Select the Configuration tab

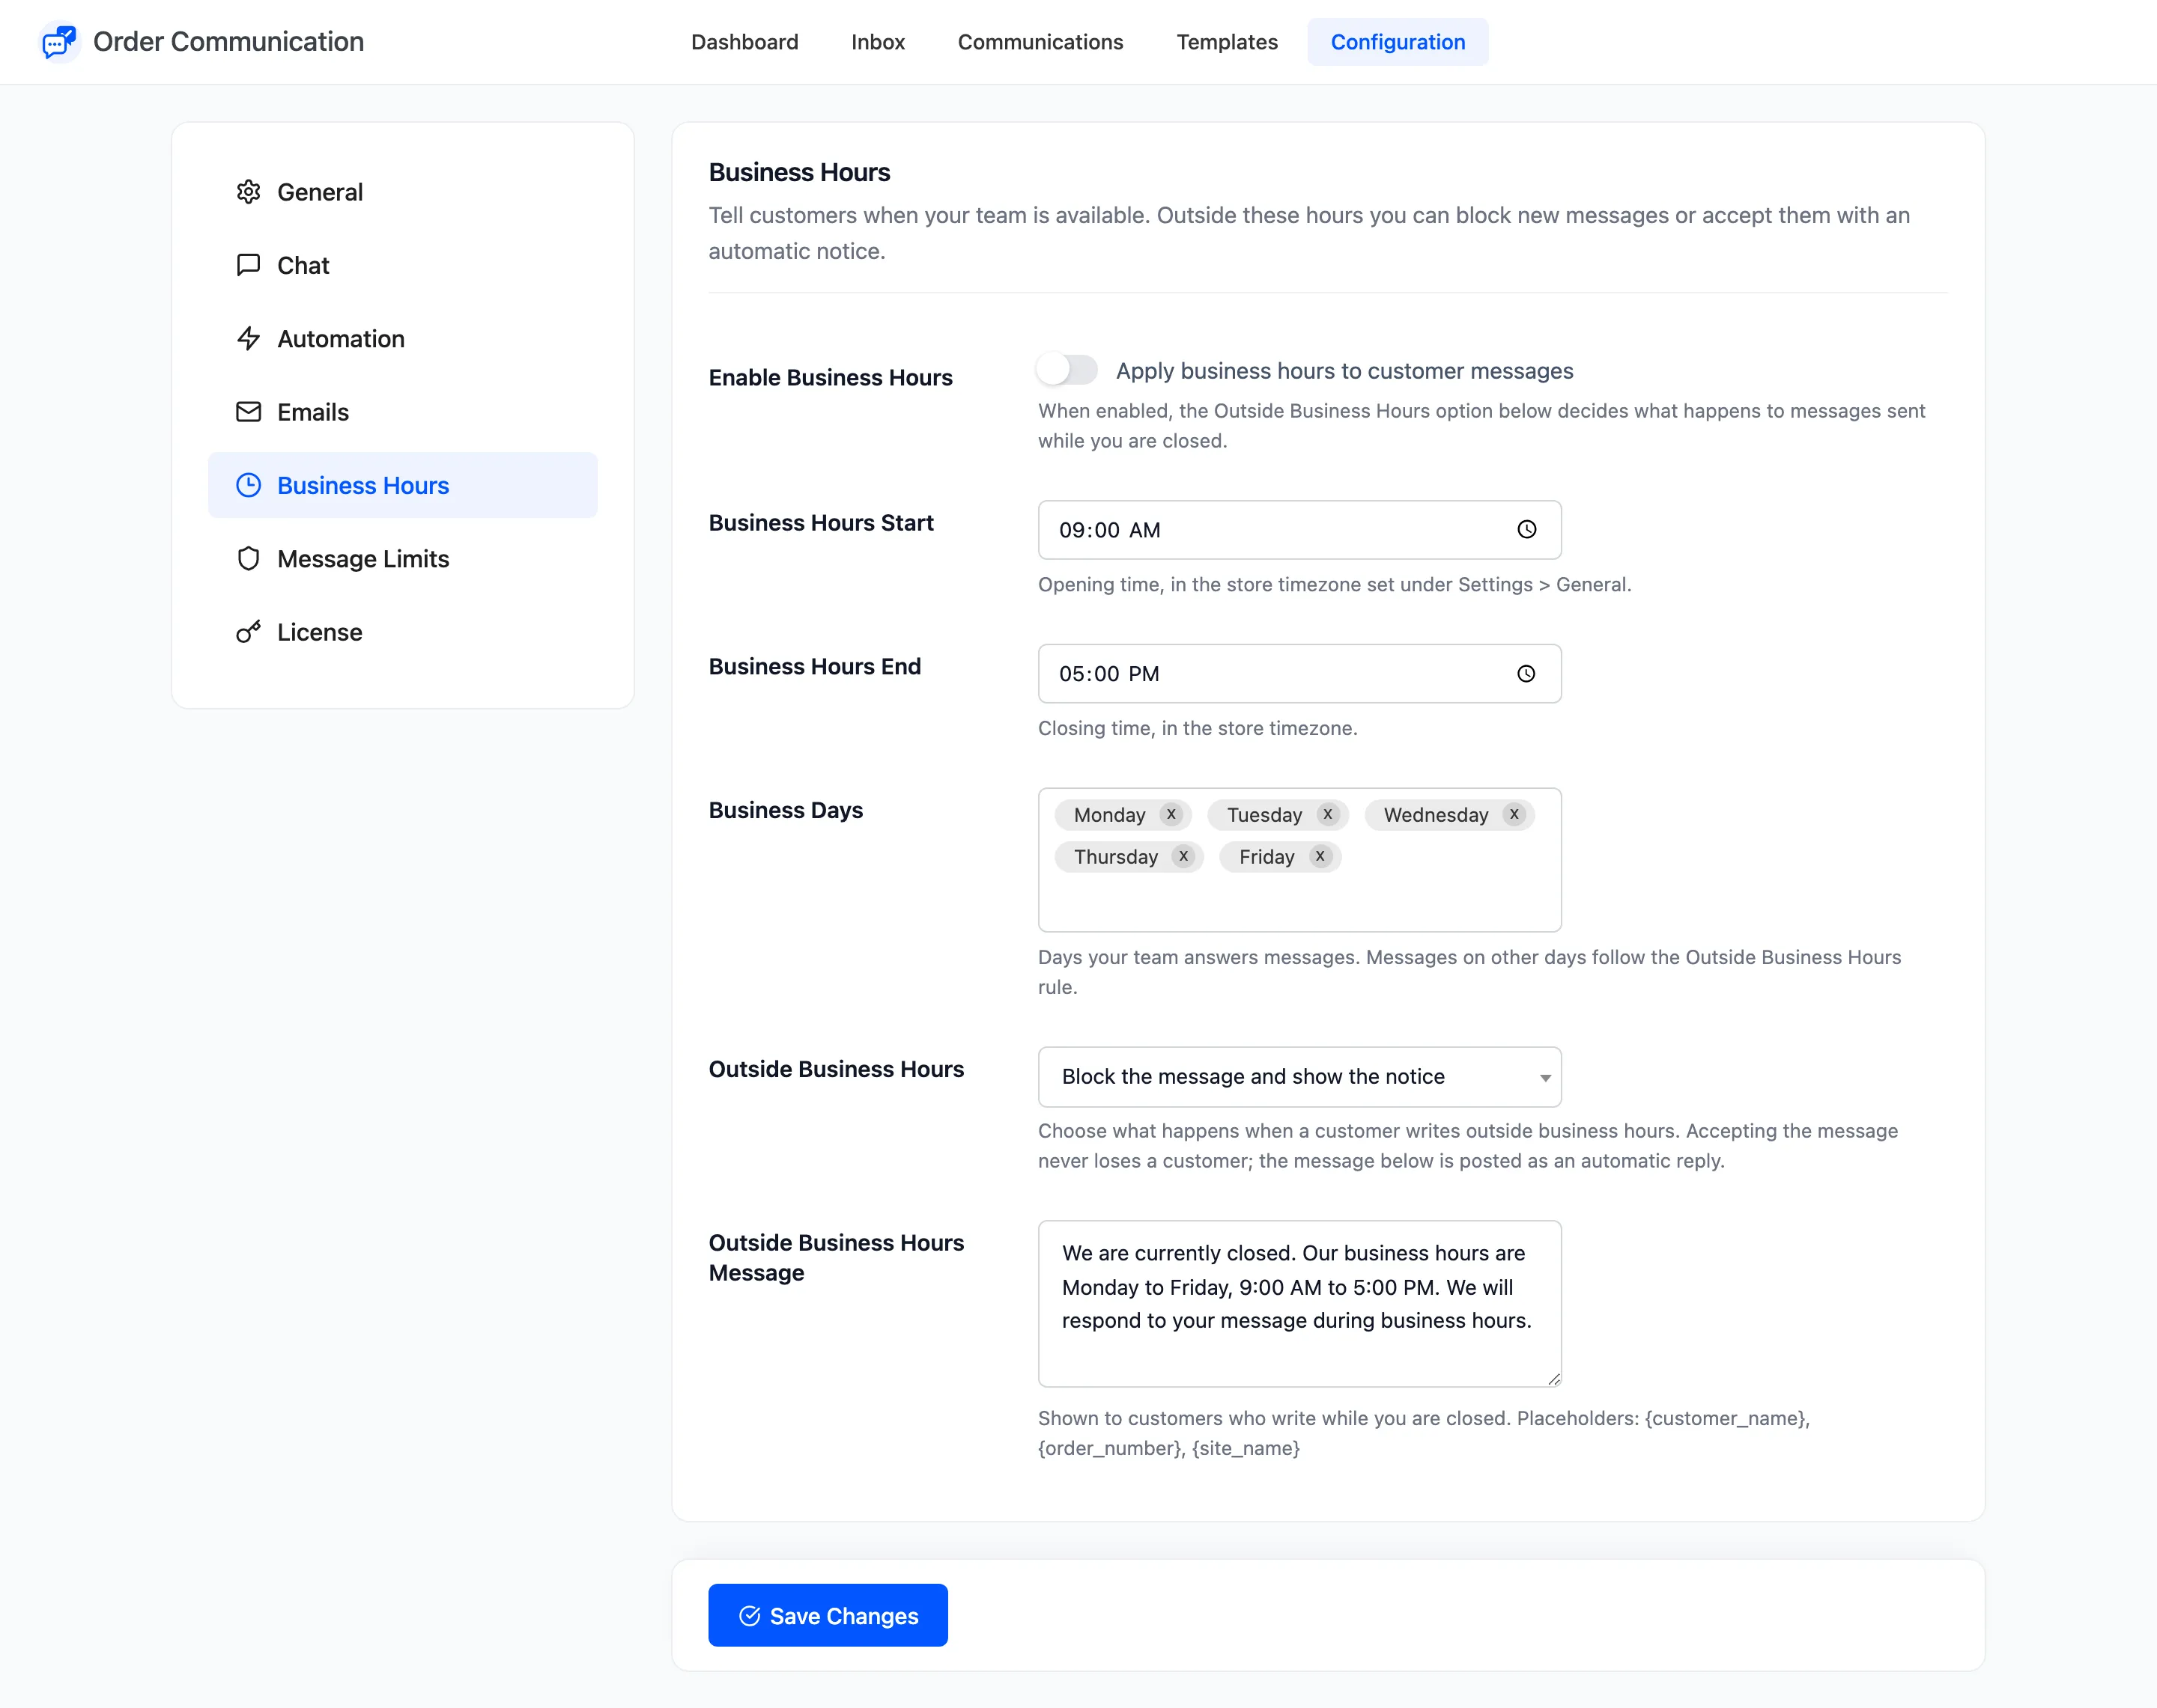(x=1397, y=42)
